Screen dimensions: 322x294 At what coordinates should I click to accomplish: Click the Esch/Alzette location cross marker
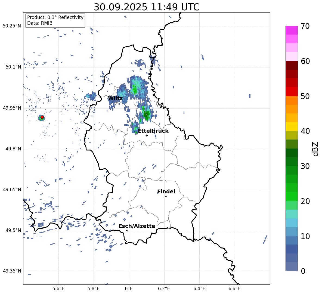[x=127, y=231]
